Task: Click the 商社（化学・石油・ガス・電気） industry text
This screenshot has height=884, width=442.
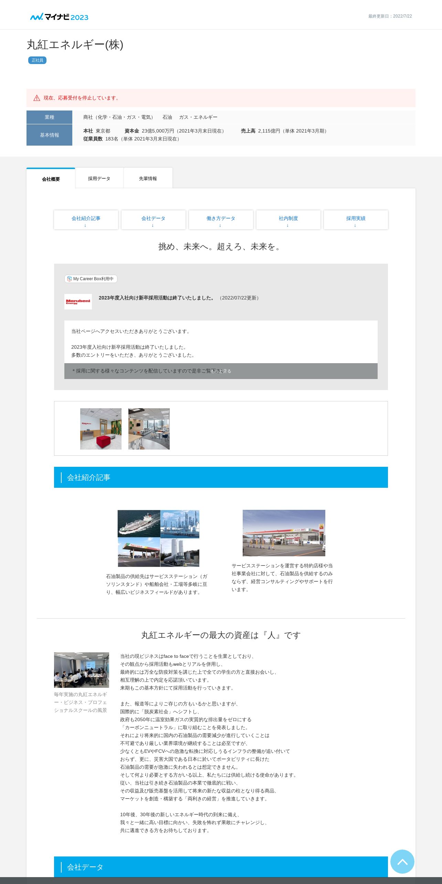Action: (x=119, y=117)
